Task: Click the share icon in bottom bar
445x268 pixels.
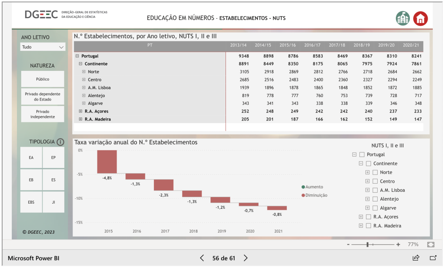Action: 416,258
